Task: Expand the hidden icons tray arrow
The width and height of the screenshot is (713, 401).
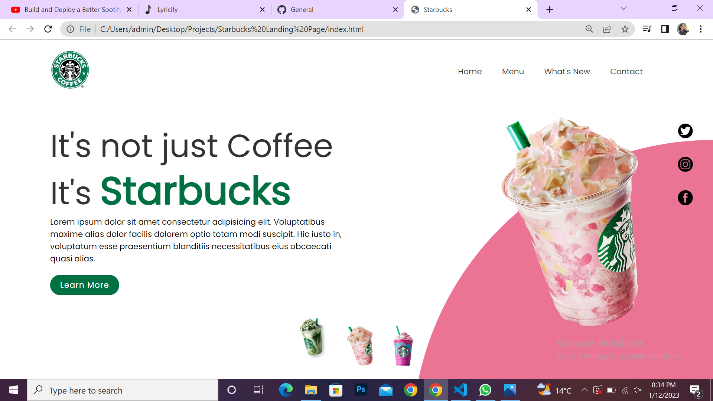Action: [x=584, y=390]
